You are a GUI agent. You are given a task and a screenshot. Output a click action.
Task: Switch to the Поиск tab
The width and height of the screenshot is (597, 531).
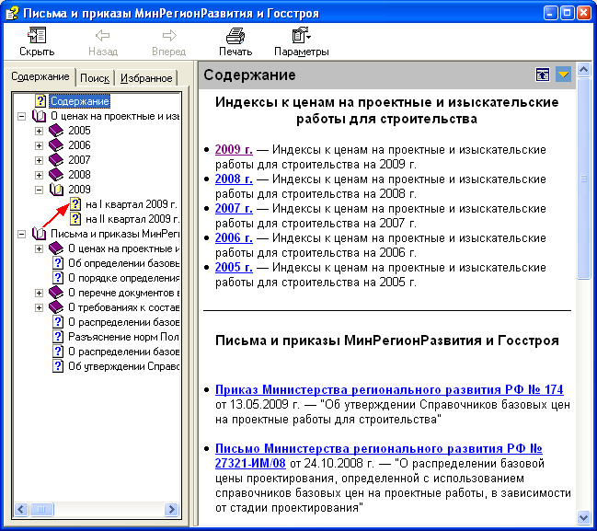(x=93, y=78)
